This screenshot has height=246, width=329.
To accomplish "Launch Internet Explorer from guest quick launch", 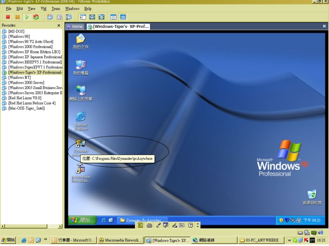I will point(104,220).
